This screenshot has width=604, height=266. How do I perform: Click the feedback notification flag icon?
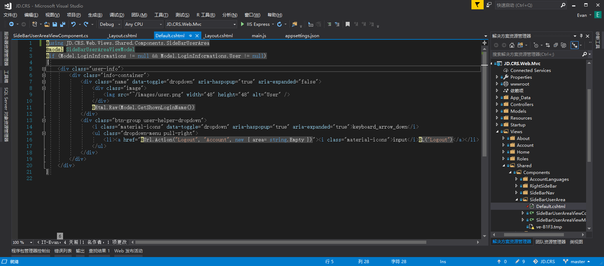click(x=477, y=5)
